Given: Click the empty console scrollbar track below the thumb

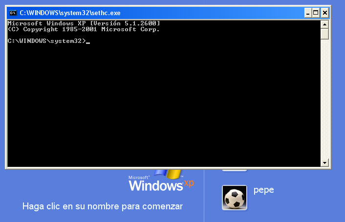Looking at the screenshot, I should [324, 99].
